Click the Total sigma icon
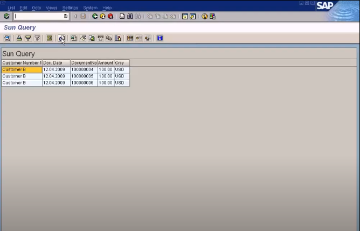The width and height of the screenshot is (360, 231). [49, 38]
